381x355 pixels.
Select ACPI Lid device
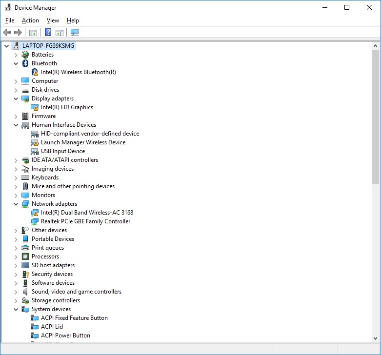coord(52,327)
